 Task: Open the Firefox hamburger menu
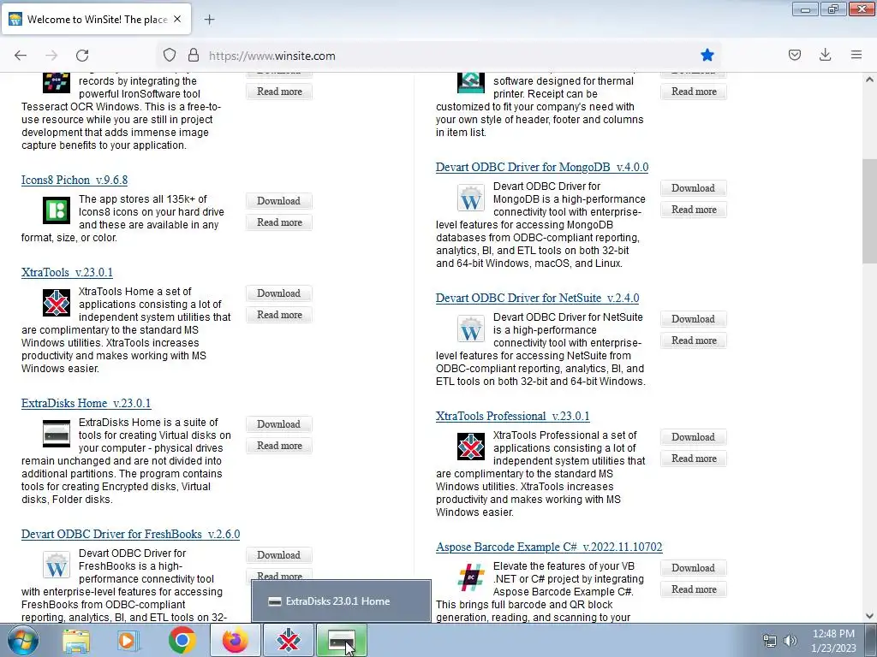856,55
